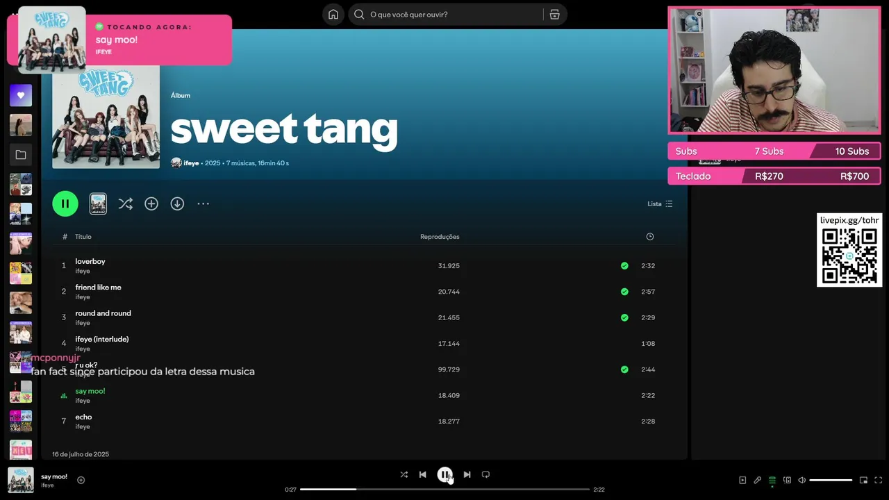Click the small album preview icon beside play

click(x=98, y=203)
